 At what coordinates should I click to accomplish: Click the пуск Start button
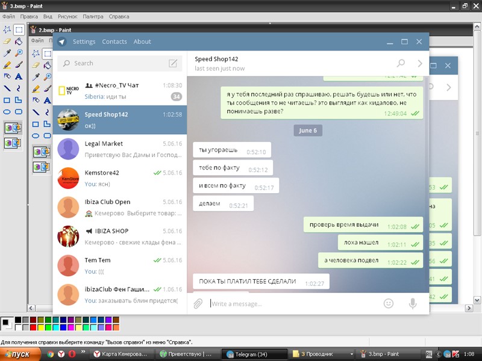click(x=20, y=354)
